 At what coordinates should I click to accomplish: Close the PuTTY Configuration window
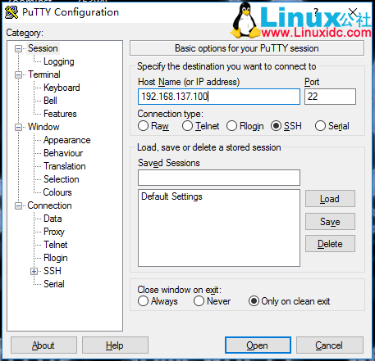click(353, 12)
